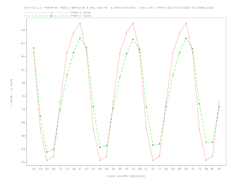Click the green F_MEAN circle at hour 45
This screenshot has height=184, width=239.
[133, 39]
